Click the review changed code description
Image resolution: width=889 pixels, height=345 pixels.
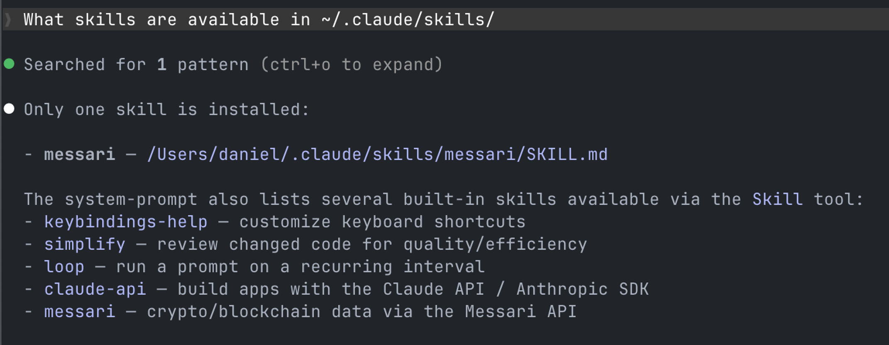372,244
